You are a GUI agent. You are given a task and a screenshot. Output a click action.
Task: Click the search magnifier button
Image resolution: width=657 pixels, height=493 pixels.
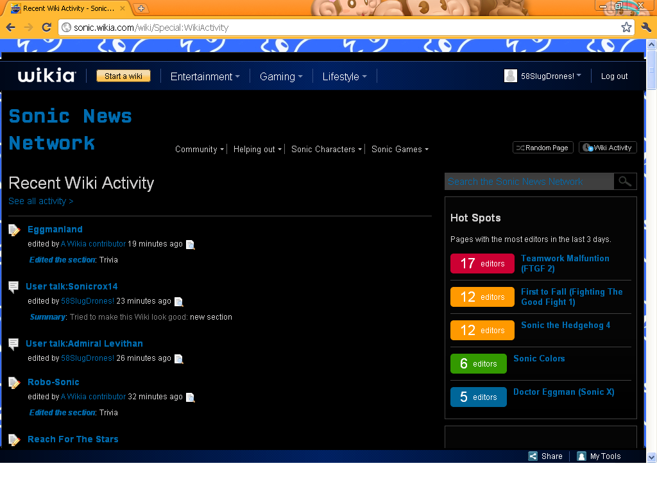(625, 182)
